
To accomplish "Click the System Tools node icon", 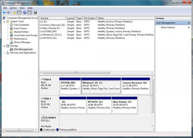I will click(8, 21).
